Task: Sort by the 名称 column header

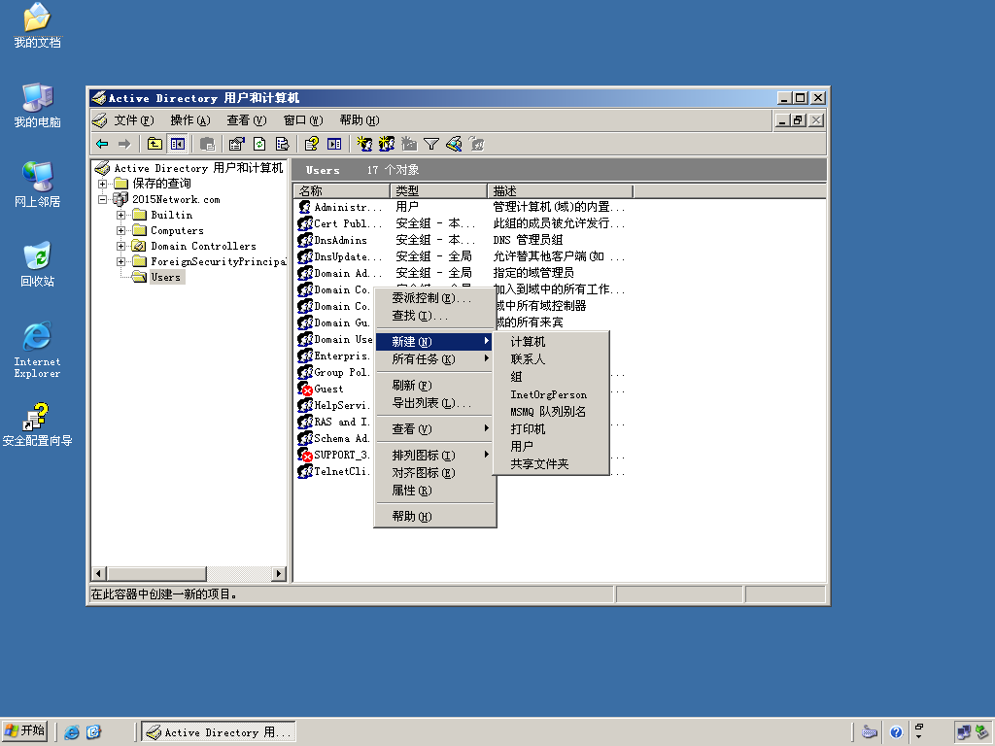Action: click(342, 191)
